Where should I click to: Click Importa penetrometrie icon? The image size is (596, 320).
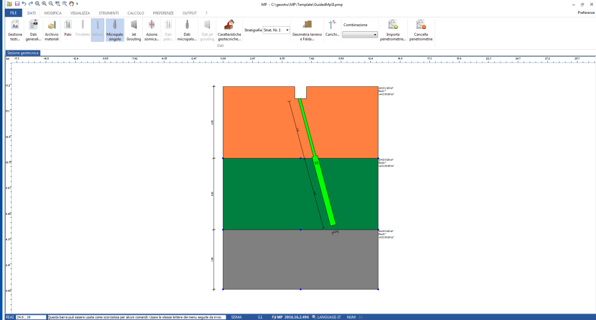coord(393,30)
